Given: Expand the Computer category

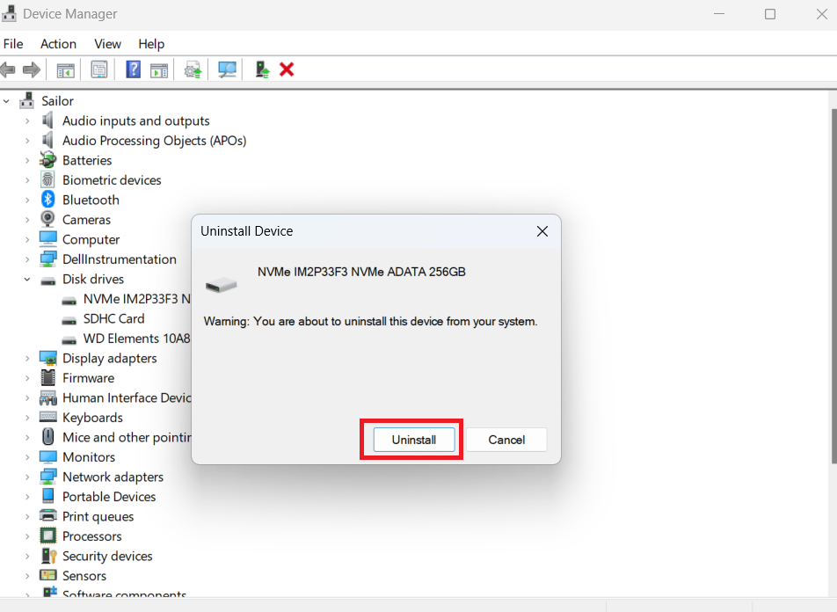Looking at the screenshot, I should (27, 239).
